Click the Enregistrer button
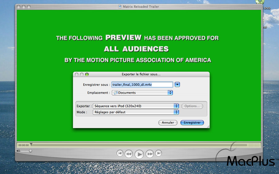 (x=192, y=122)
